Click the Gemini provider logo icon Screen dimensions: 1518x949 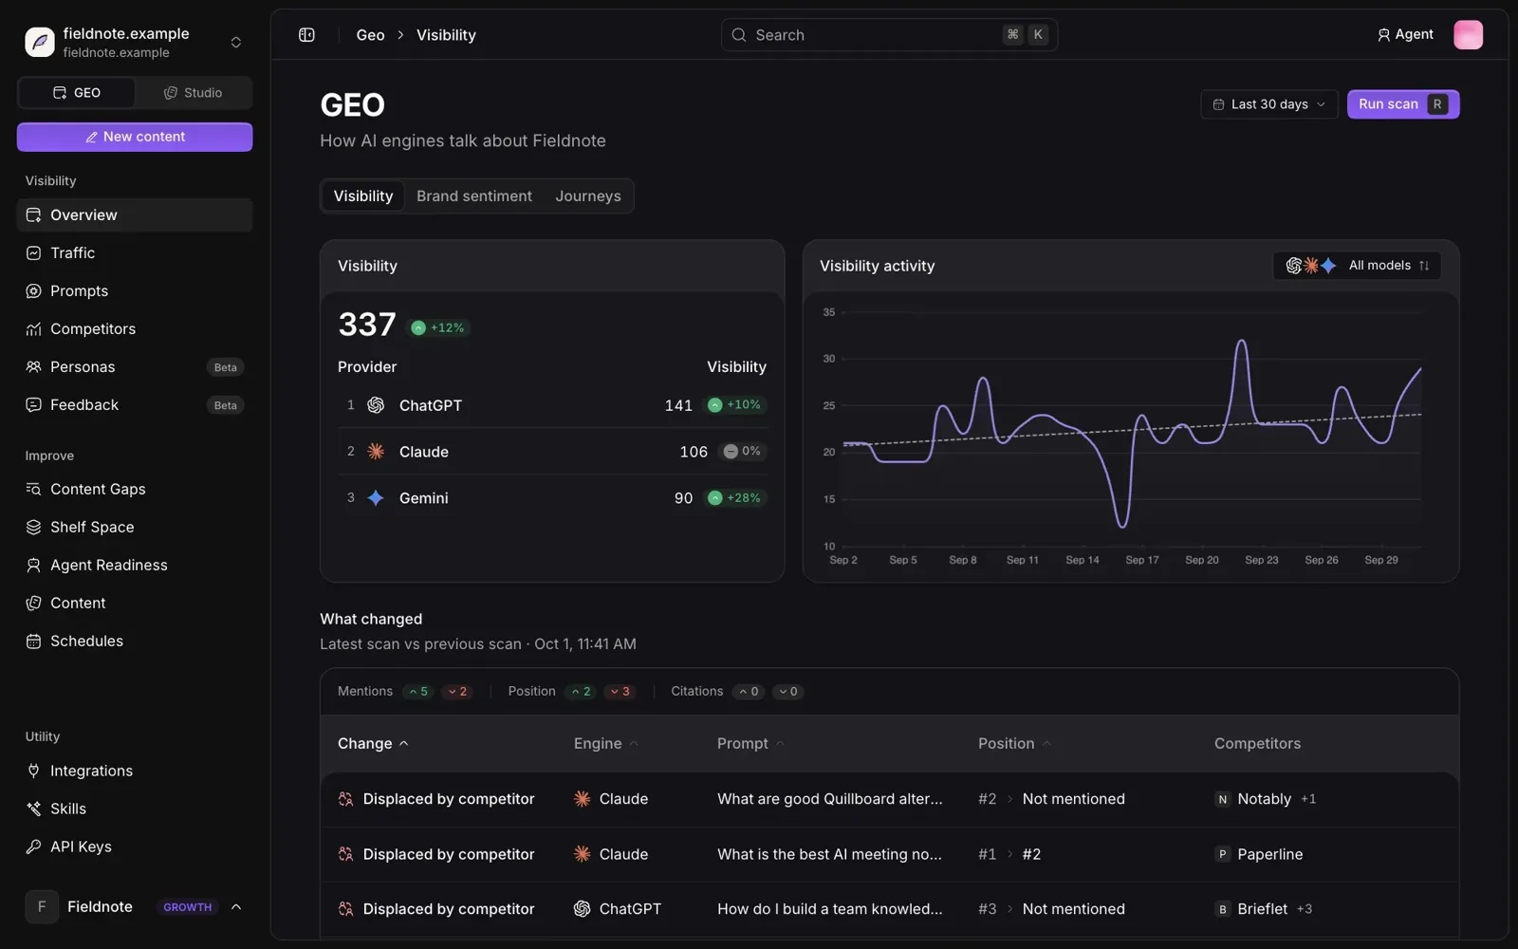(376, 498)
